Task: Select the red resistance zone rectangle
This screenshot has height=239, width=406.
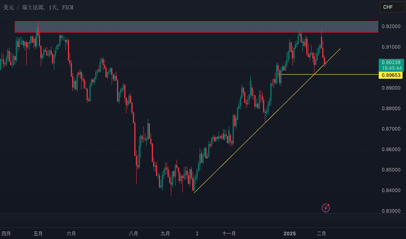Action: (x=196, y=27)
